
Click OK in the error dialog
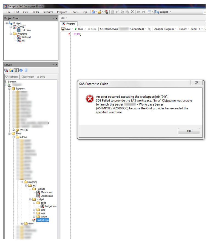pos(189,131)
